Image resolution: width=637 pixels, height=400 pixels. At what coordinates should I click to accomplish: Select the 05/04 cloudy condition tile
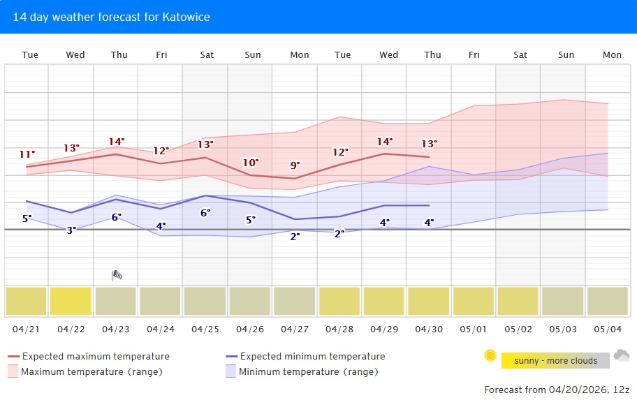pyautogui.click(x=607, y=301)
